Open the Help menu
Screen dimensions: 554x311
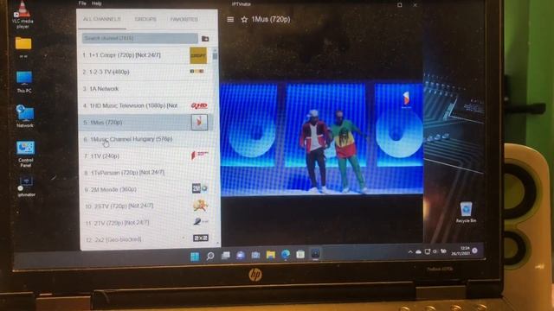[96, 3]
